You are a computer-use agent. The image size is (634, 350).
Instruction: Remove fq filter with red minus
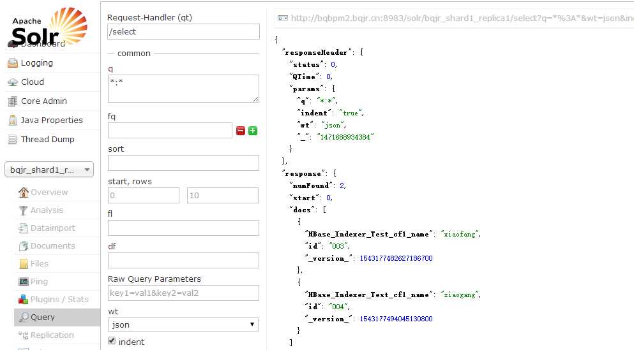tap(241, 131)
